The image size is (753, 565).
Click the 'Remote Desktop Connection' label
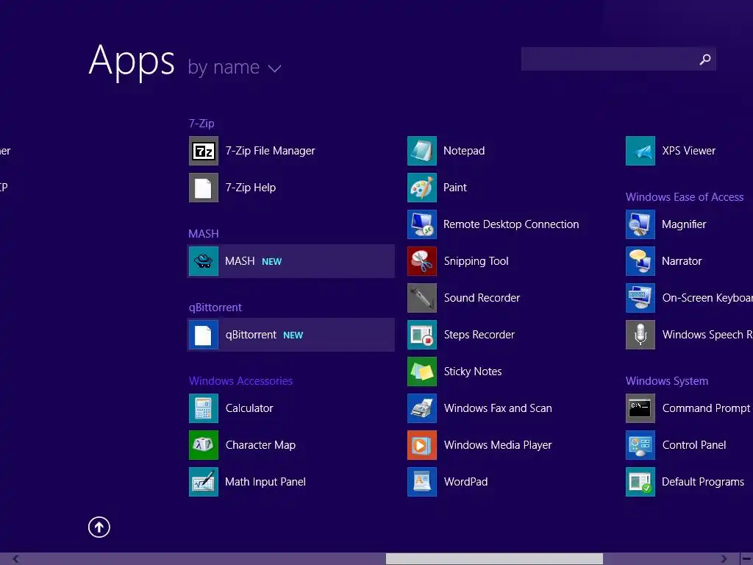pyautogui.click(x=512, y=224)
